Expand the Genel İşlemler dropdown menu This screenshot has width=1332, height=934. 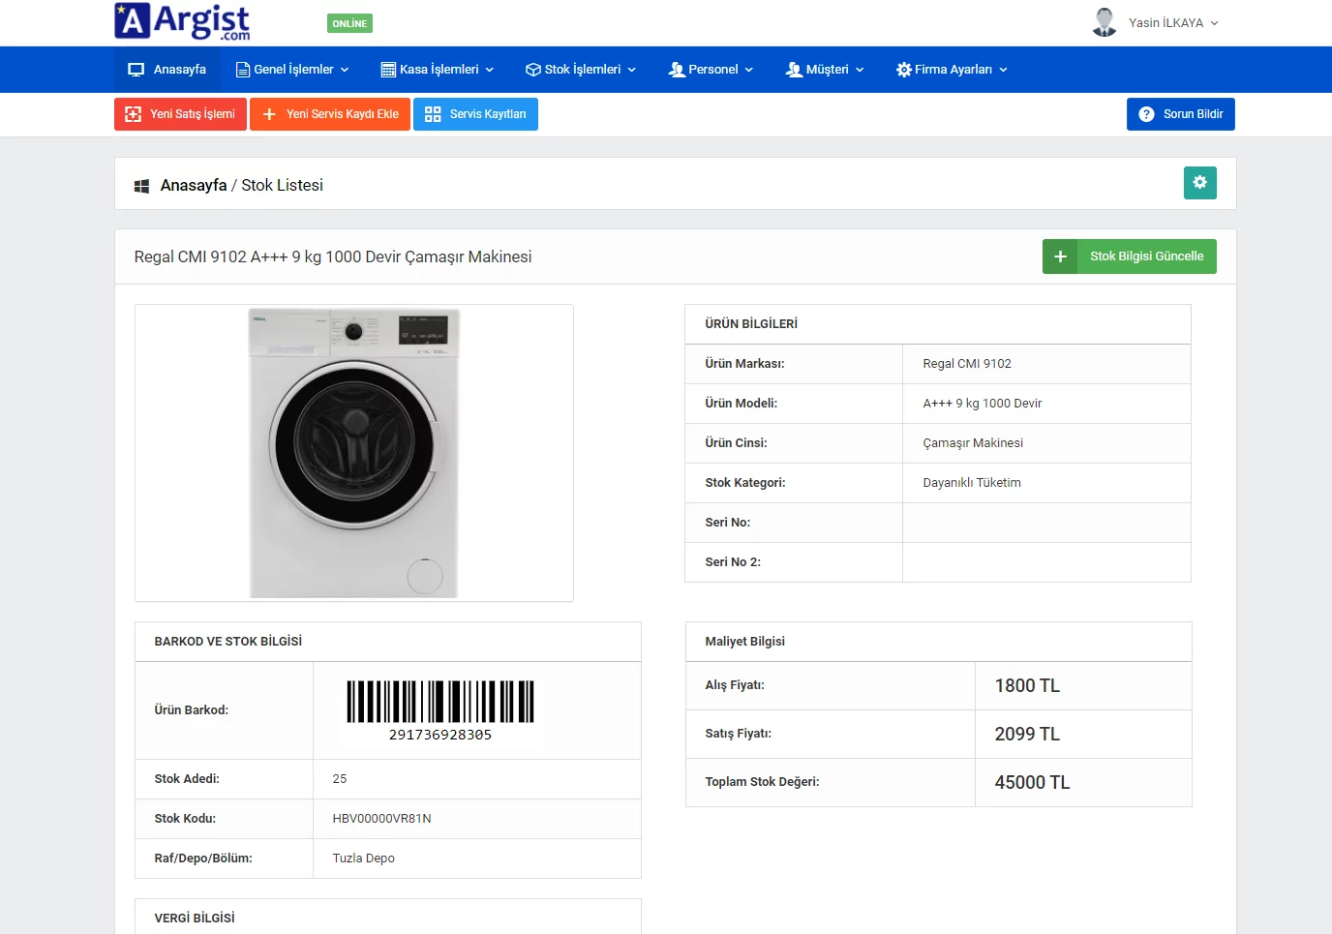pyautogui.click(x=292, y=70)
